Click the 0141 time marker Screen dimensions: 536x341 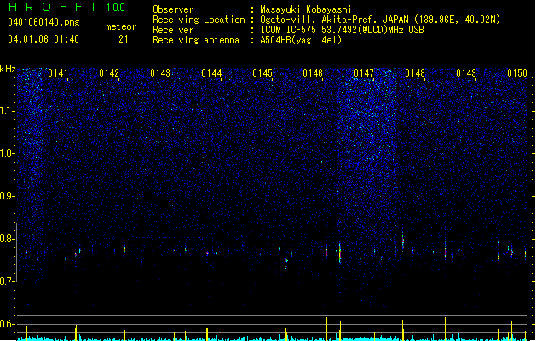58,73
